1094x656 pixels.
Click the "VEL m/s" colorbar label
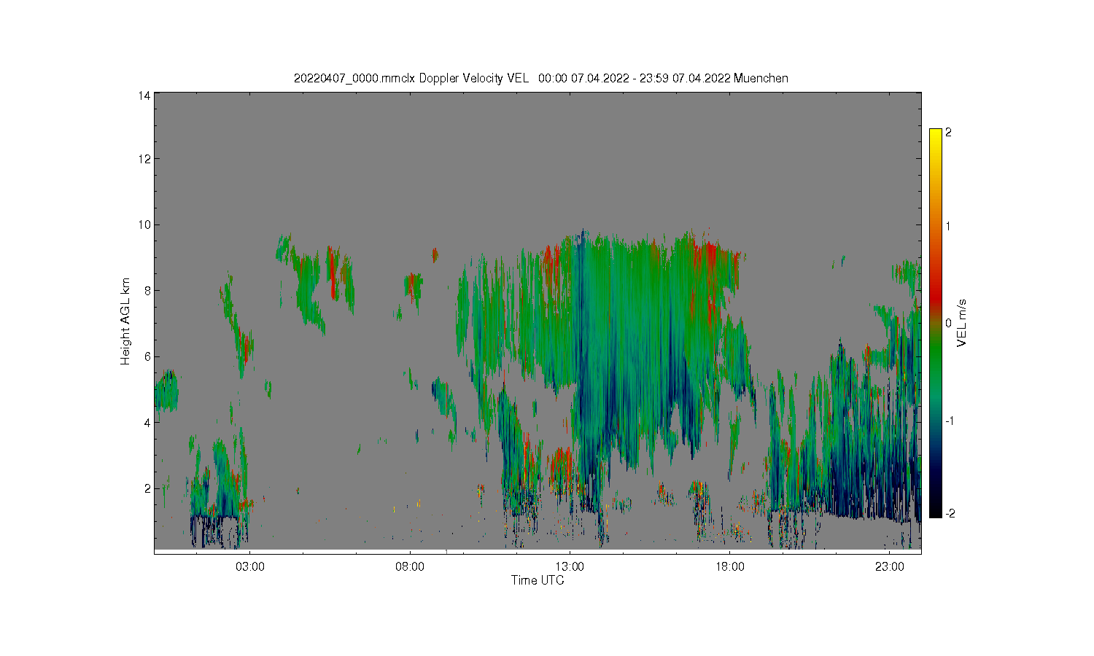pos(961,323)
